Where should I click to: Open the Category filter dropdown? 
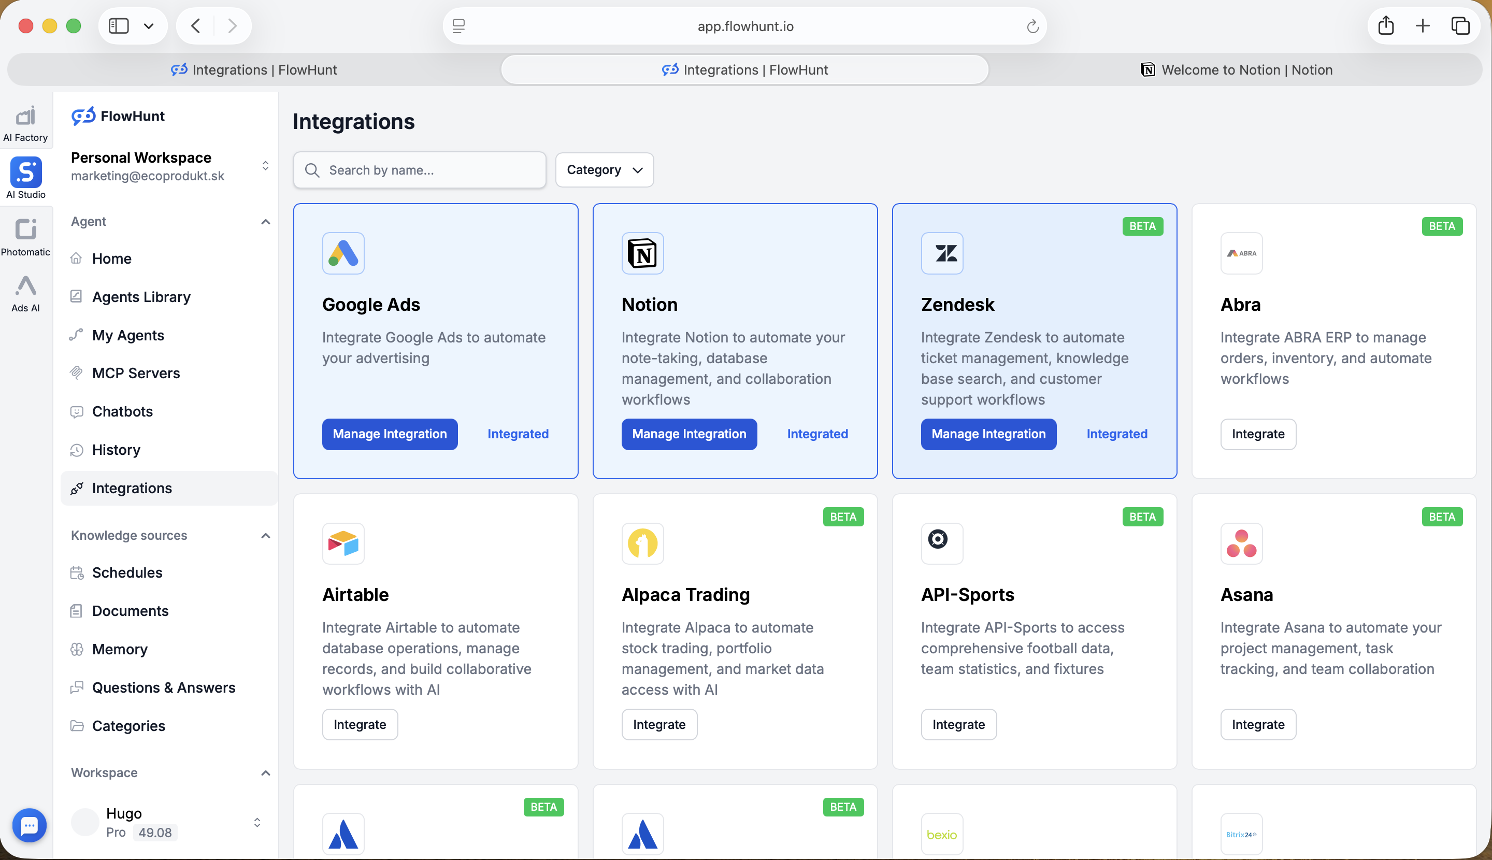[604, 170]
